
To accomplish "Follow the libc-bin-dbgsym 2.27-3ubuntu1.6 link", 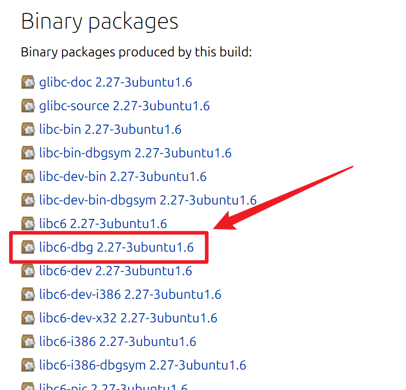I will [x=135, y=153].
